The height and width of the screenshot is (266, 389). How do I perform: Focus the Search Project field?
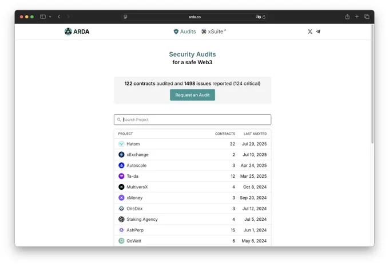pos(192,120)
